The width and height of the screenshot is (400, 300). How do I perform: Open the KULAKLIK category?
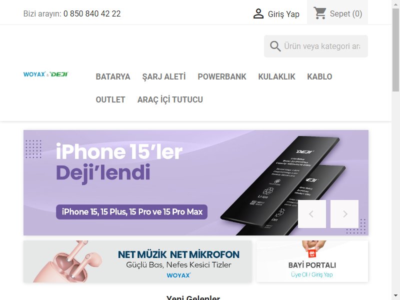[x=276, y=77]
